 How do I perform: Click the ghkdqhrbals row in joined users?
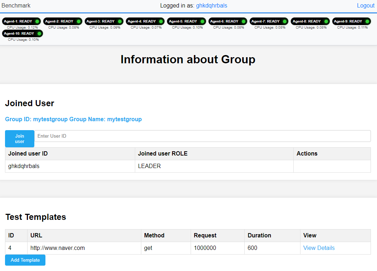pyautogui.click(x=188, y=166)
